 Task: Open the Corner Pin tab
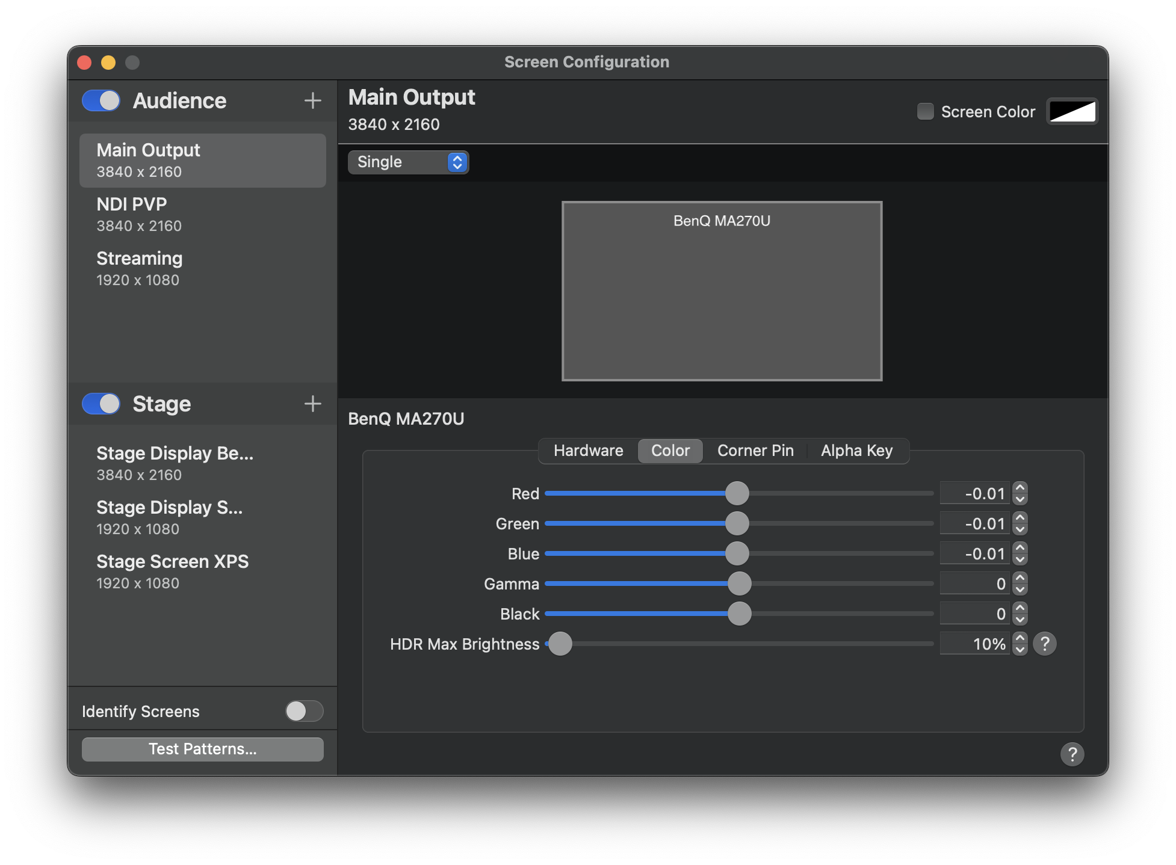point(755,451)
